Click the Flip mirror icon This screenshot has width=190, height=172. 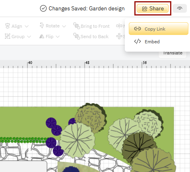tap(42, 36)
